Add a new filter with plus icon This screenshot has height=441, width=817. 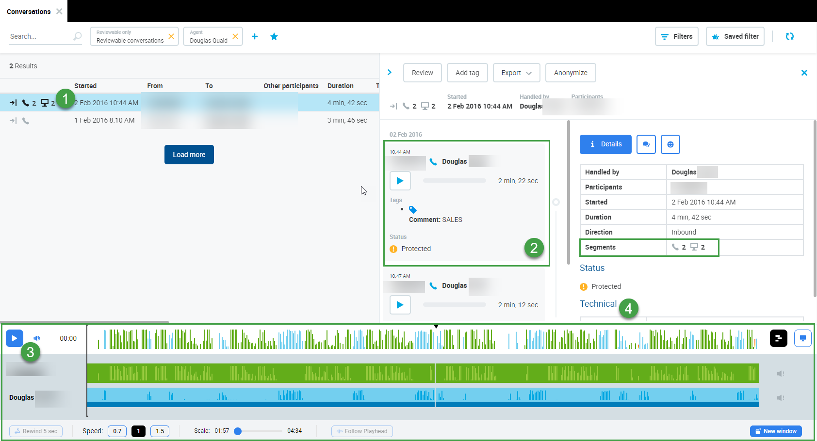(x=255, y=36)
